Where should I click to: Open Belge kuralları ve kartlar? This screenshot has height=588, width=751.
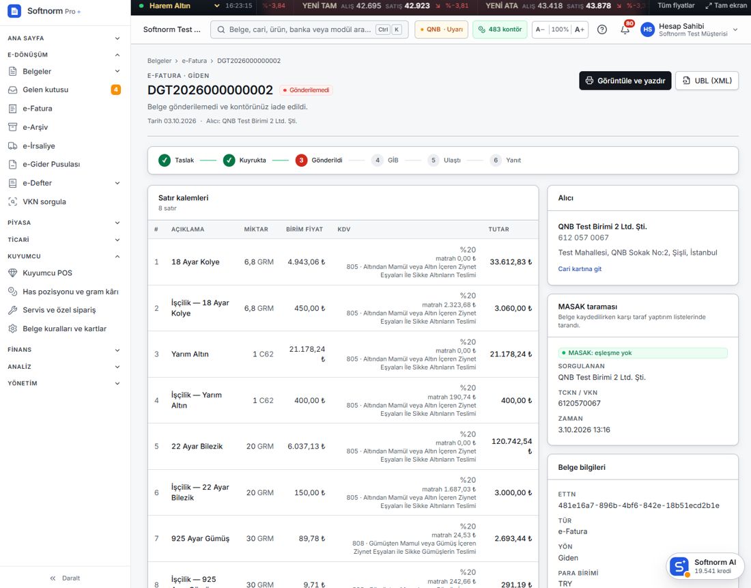[x=64, y=328]
